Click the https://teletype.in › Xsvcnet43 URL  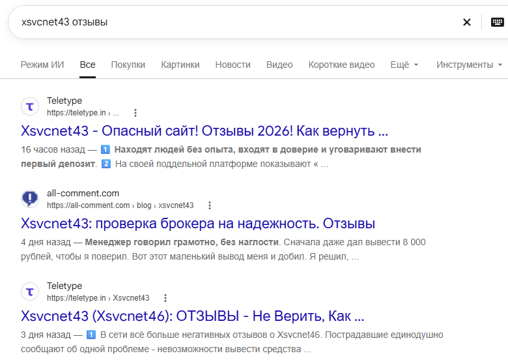pos(98,298)
